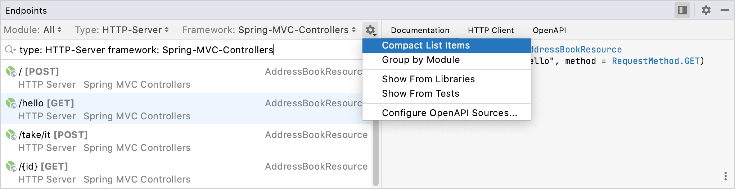Toggle the details panel layout icon

click(x=682, y=10)
